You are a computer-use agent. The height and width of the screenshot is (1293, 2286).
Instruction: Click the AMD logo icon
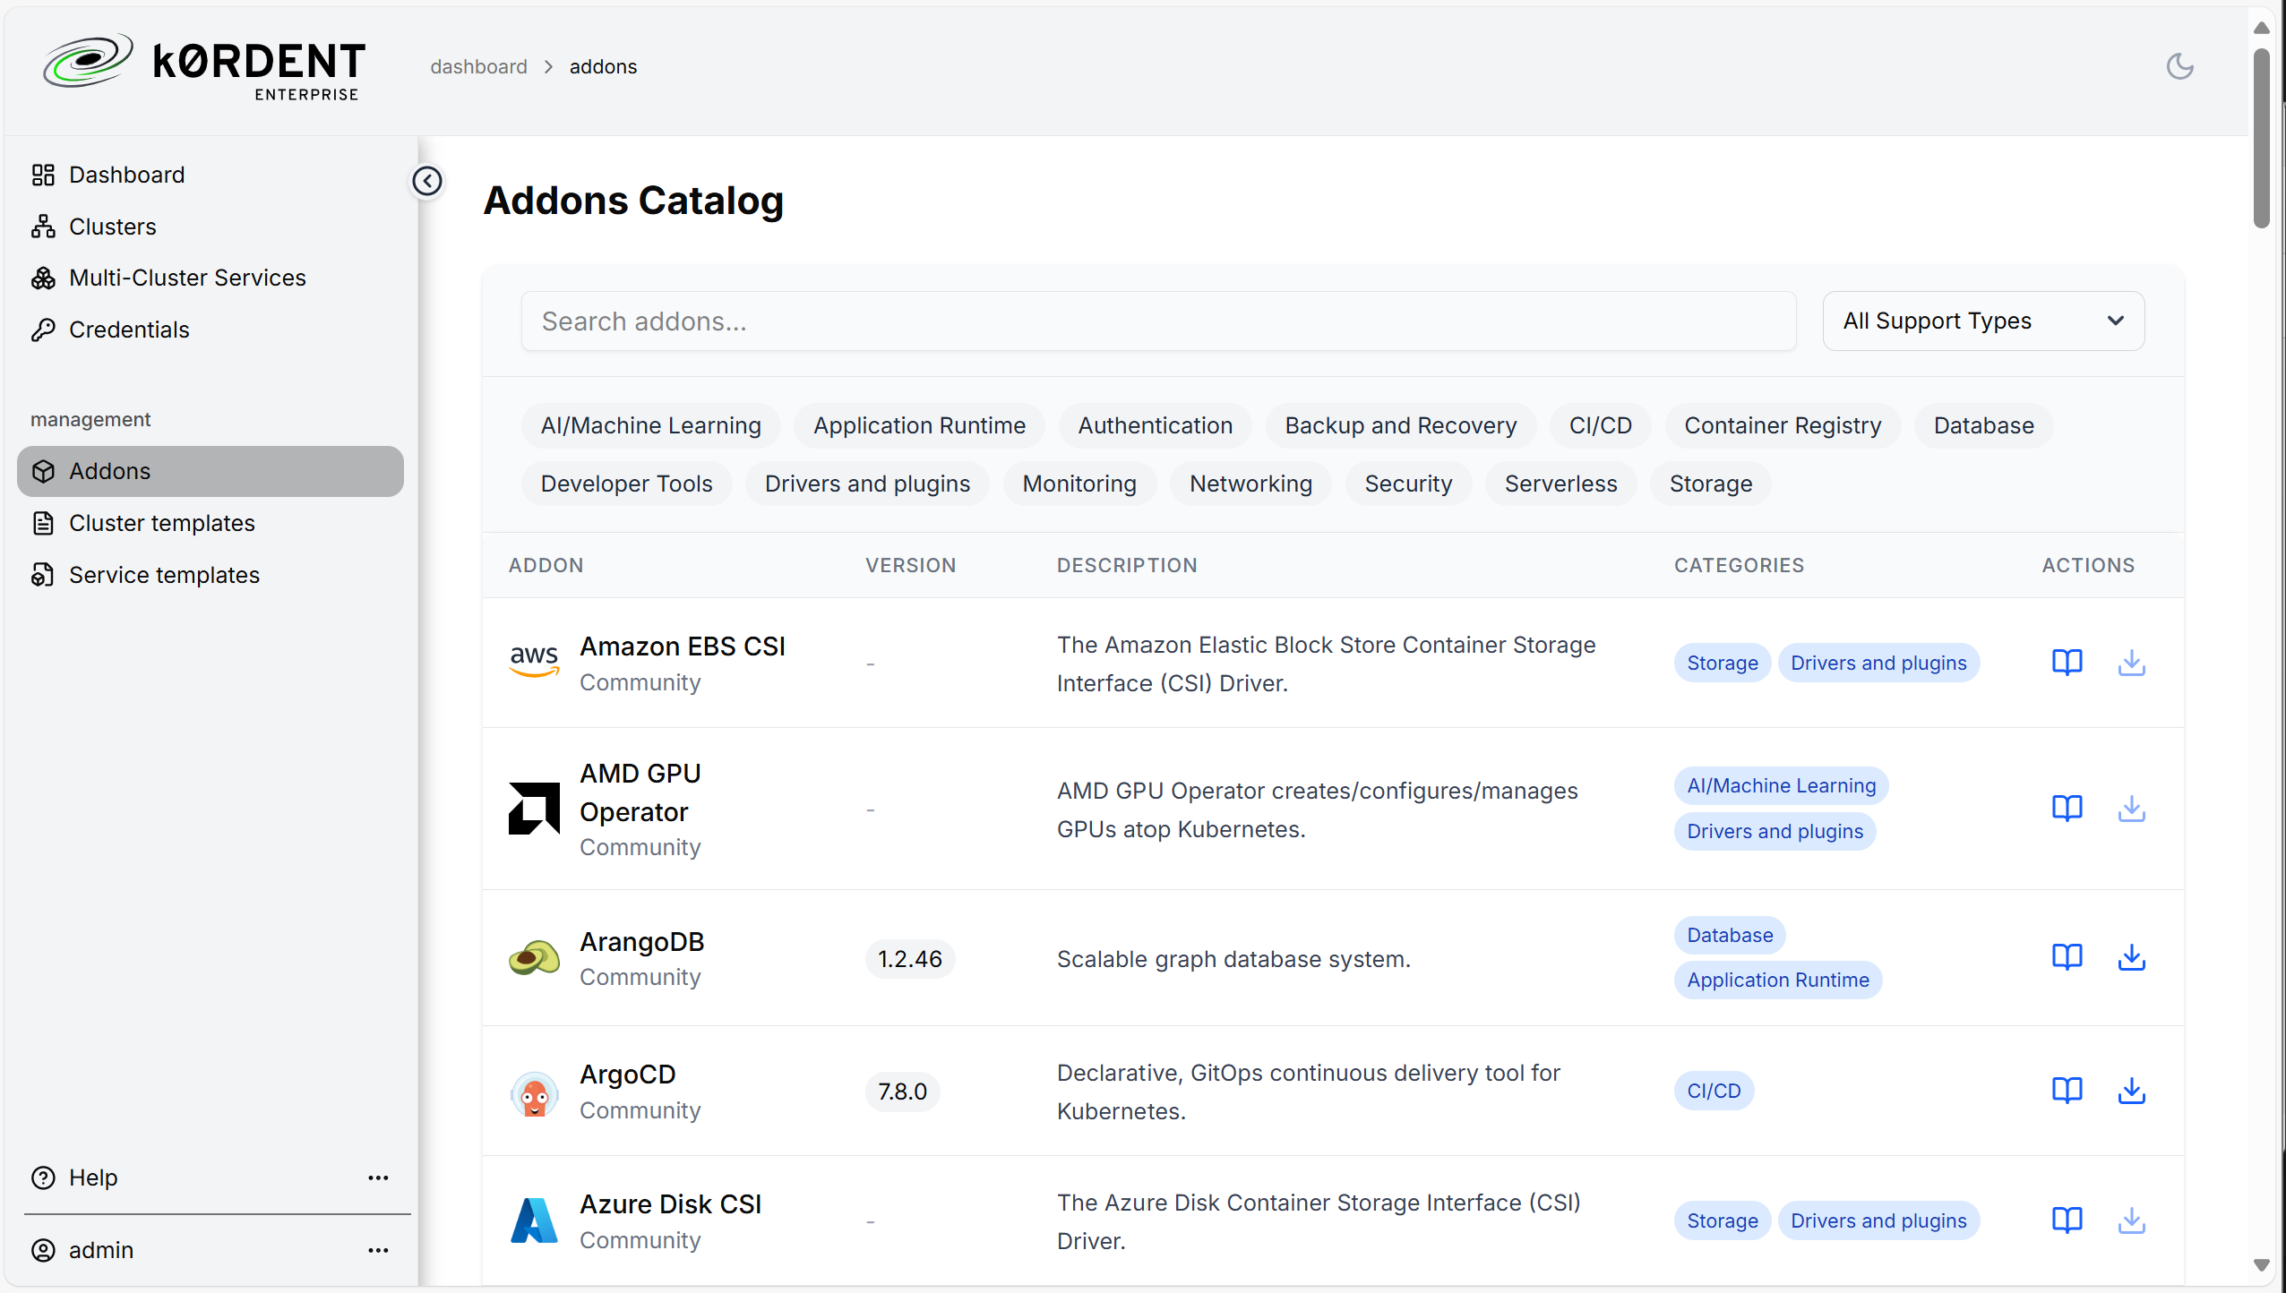pos(534,809)
